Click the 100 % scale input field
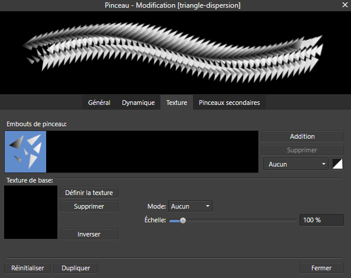Screen dimensions: 351x278 pyautogui.click(x=321, y=220)
